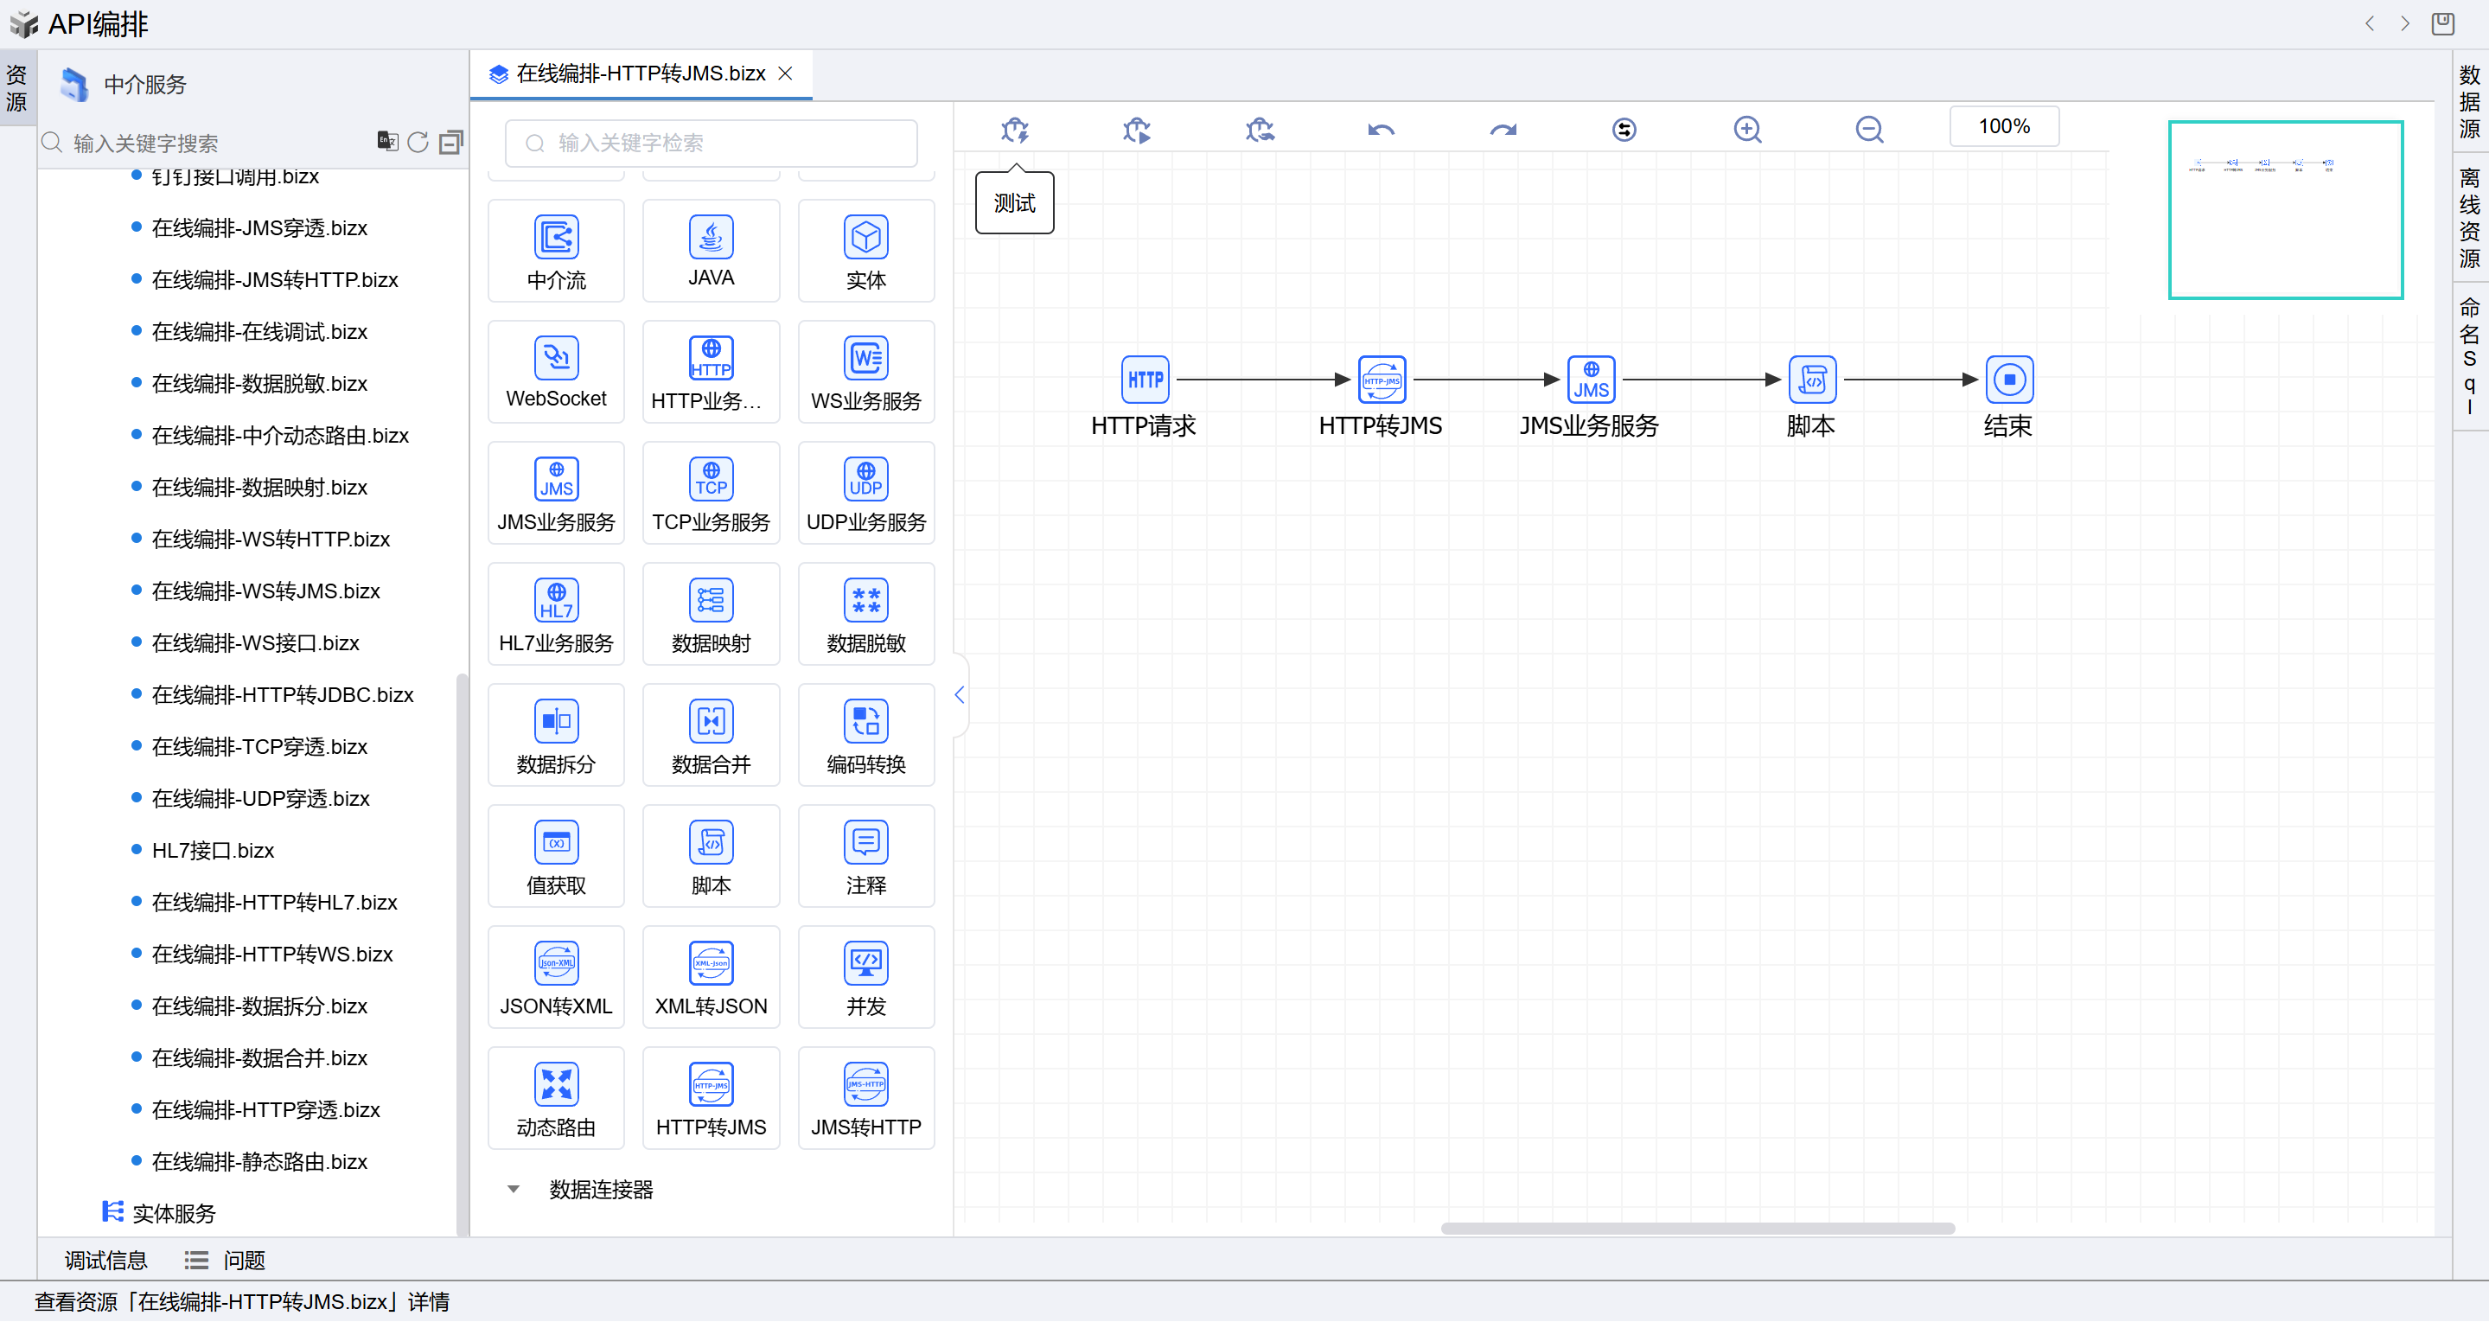This screenshot has height=1322, width=2489.
Task: Click the horizontal scrollbar under canvas
Action: pos(1697,1229)
